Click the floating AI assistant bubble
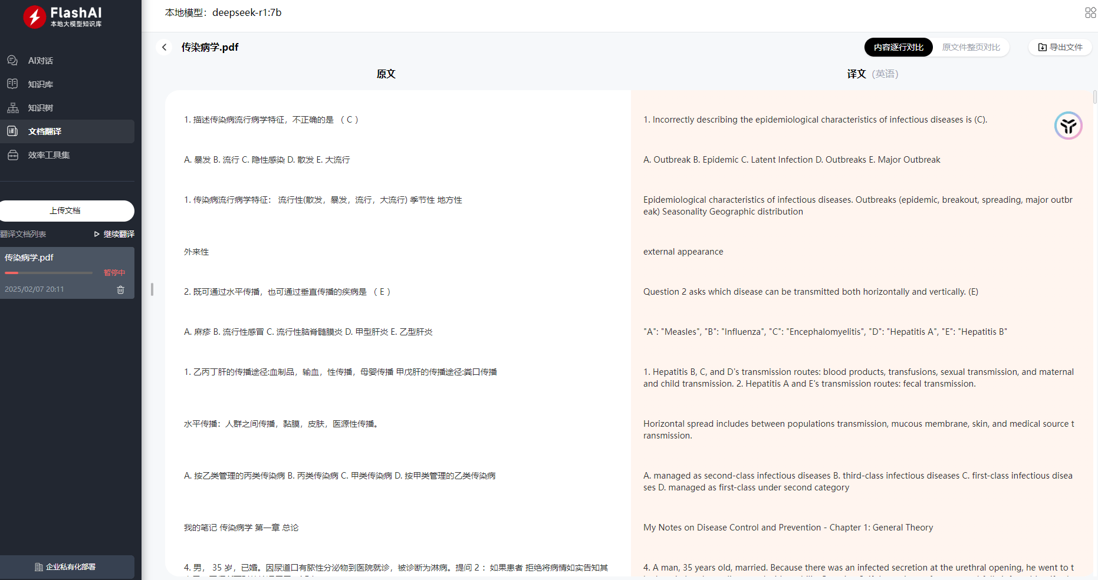 pyautogui.click(x=1068, y=126)
